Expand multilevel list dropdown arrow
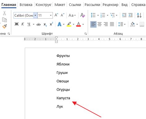 click(x=117, y=15)
